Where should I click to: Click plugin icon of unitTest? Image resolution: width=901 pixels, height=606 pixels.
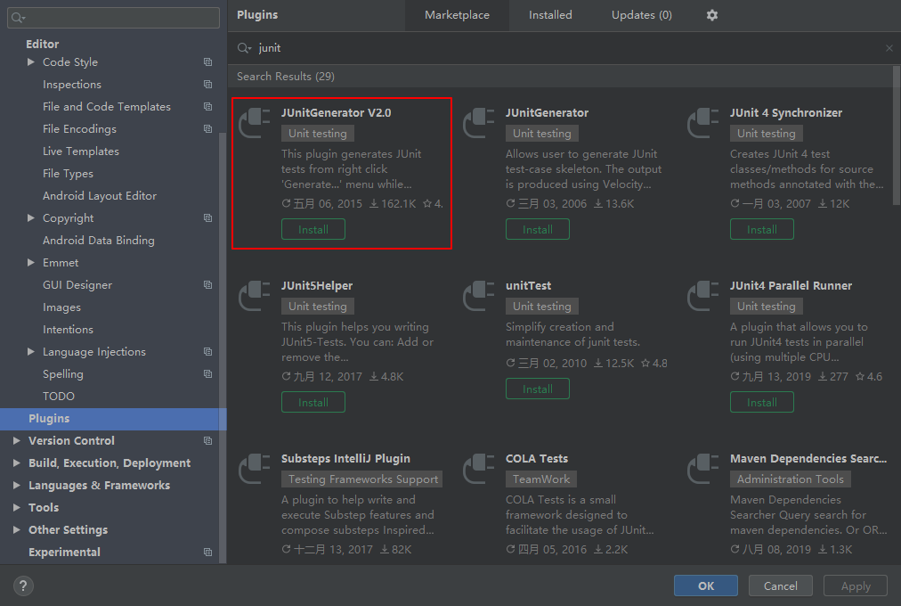tap(478, 296)
